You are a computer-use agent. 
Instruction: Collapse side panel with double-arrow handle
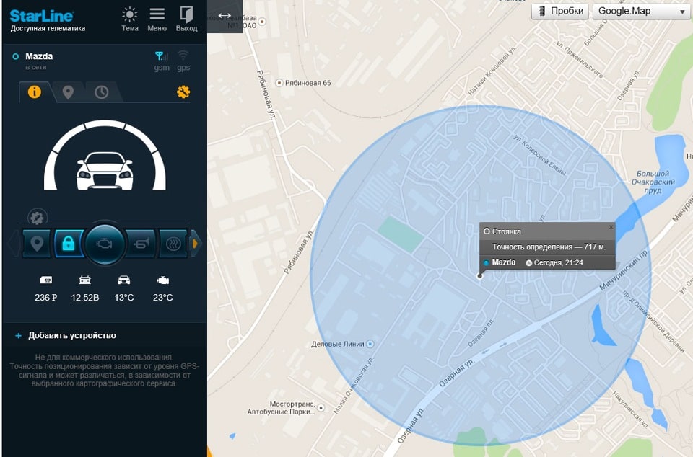[225, 16]
